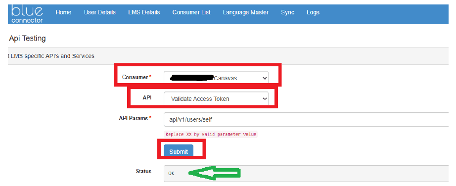Open the LMS Details menu item

click(x=144, y=12)
